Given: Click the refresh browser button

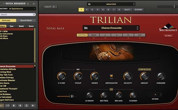Looking at the screenshot, I should click(27, 106).
